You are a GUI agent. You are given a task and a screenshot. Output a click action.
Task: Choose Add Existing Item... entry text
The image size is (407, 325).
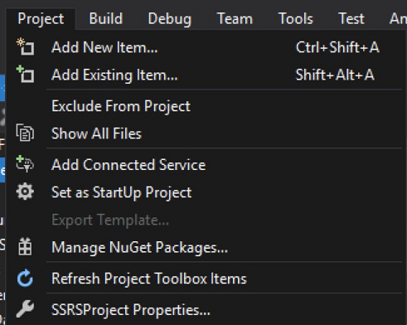click(114, 75)
